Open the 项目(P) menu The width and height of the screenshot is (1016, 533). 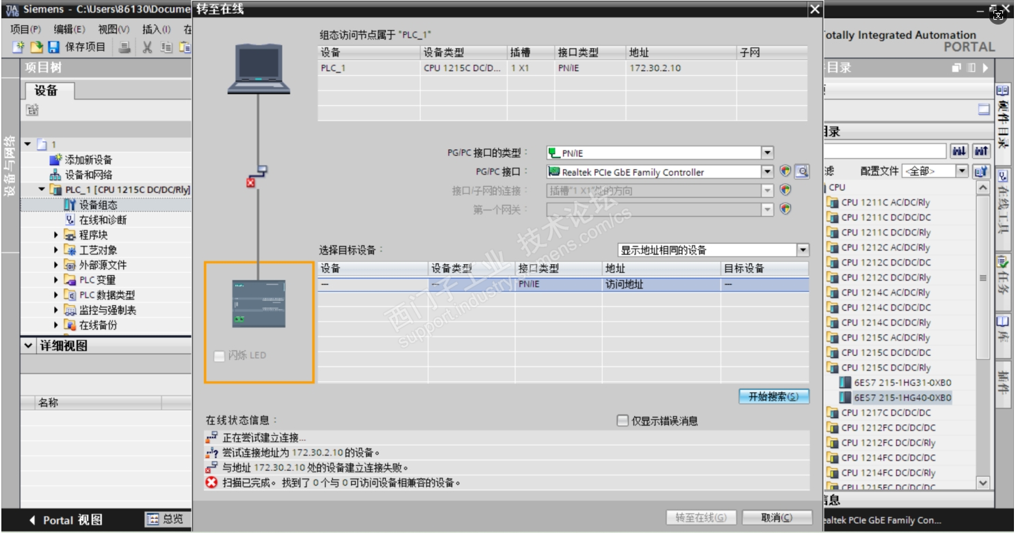[x=26, y=29]
